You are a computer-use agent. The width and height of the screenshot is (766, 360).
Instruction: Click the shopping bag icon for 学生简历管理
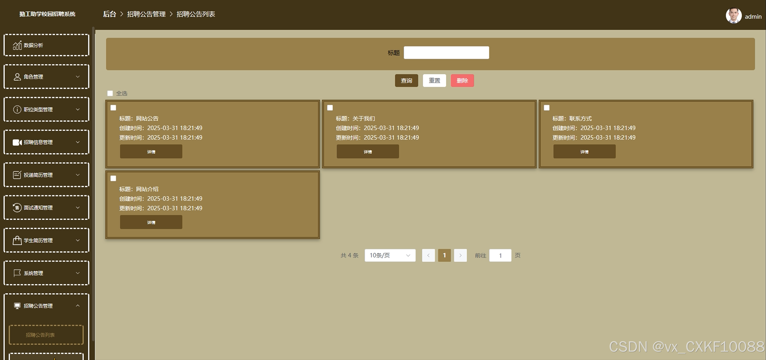(17, 240)
